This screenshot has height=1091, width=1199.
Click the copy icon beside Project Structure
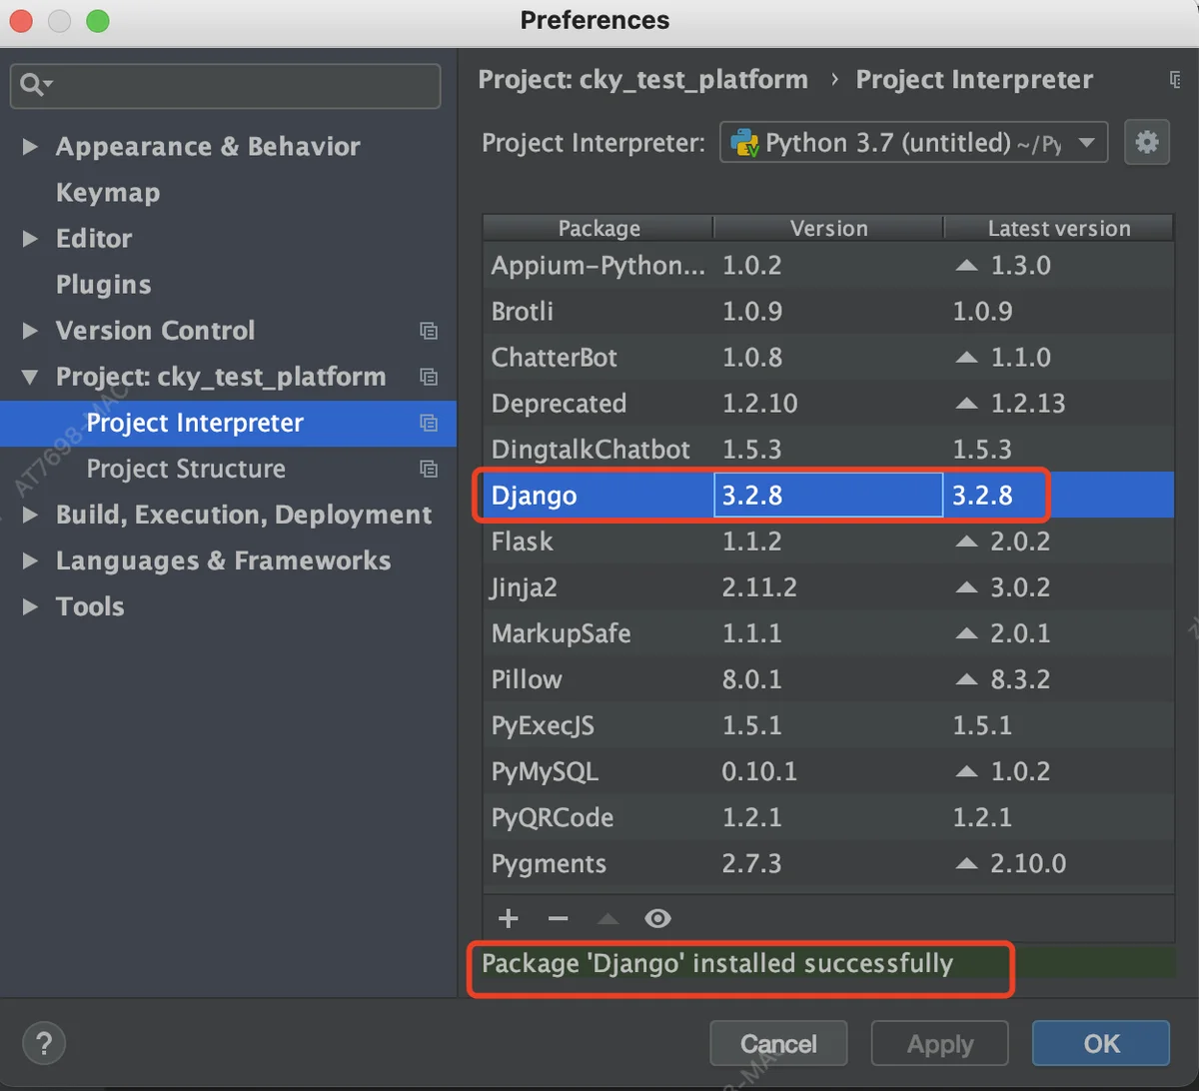point(429,469)
